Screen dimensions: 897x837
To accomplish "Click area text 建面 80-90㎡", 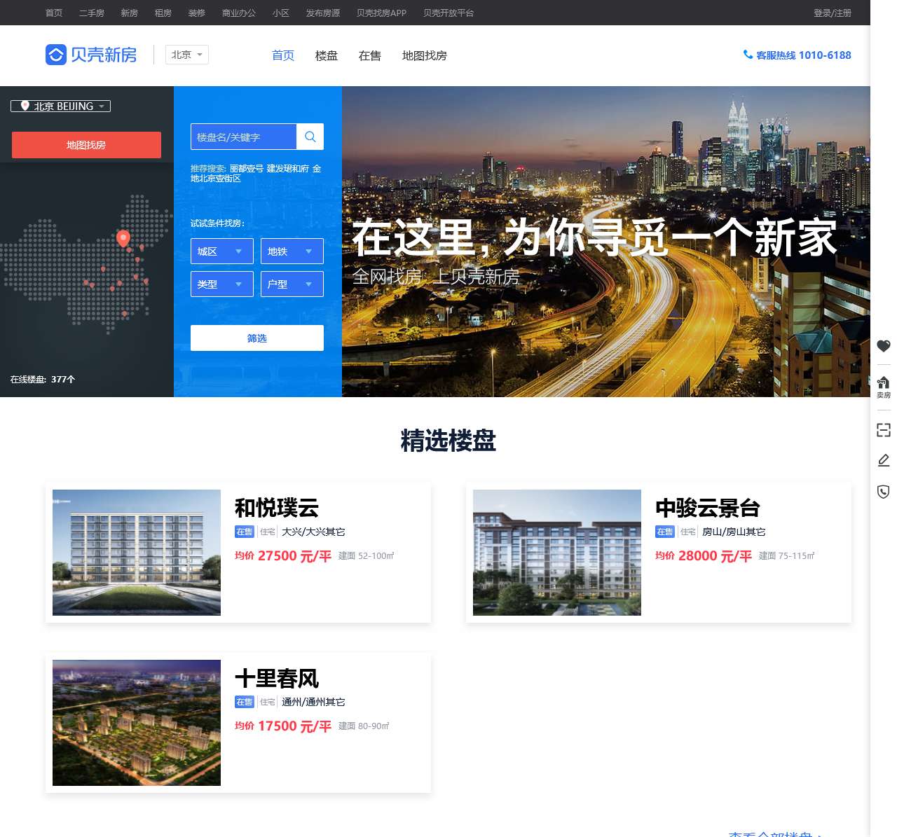I will point(364,726).
